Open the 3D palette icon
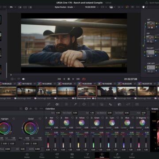 (x=137, y=104)
